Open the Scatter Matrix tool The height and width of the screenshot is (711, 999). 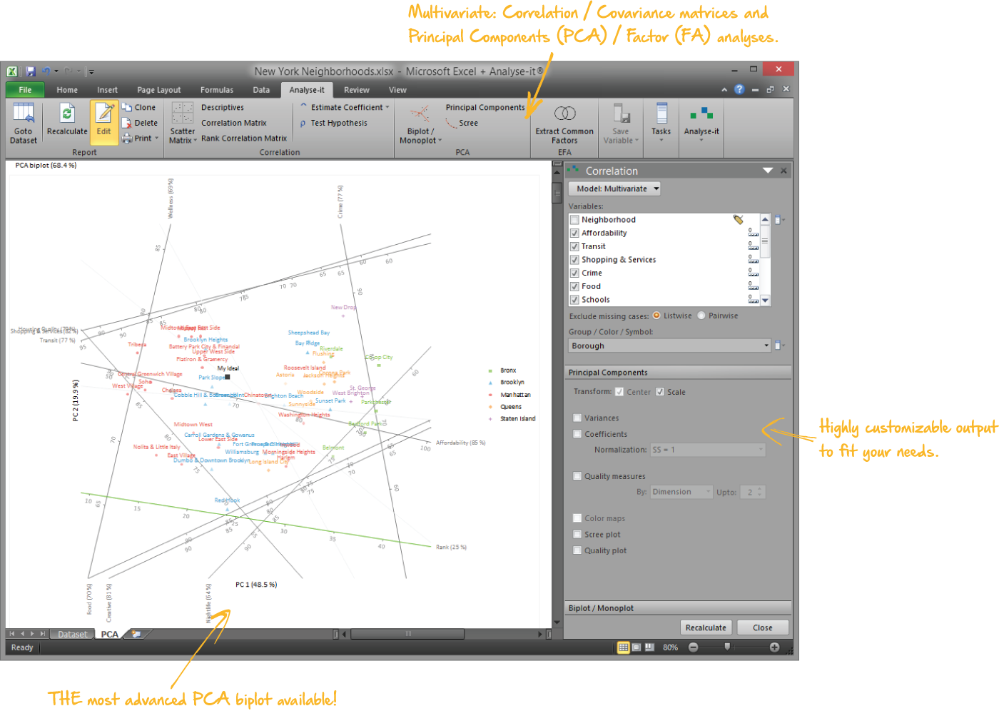[183, 114]
